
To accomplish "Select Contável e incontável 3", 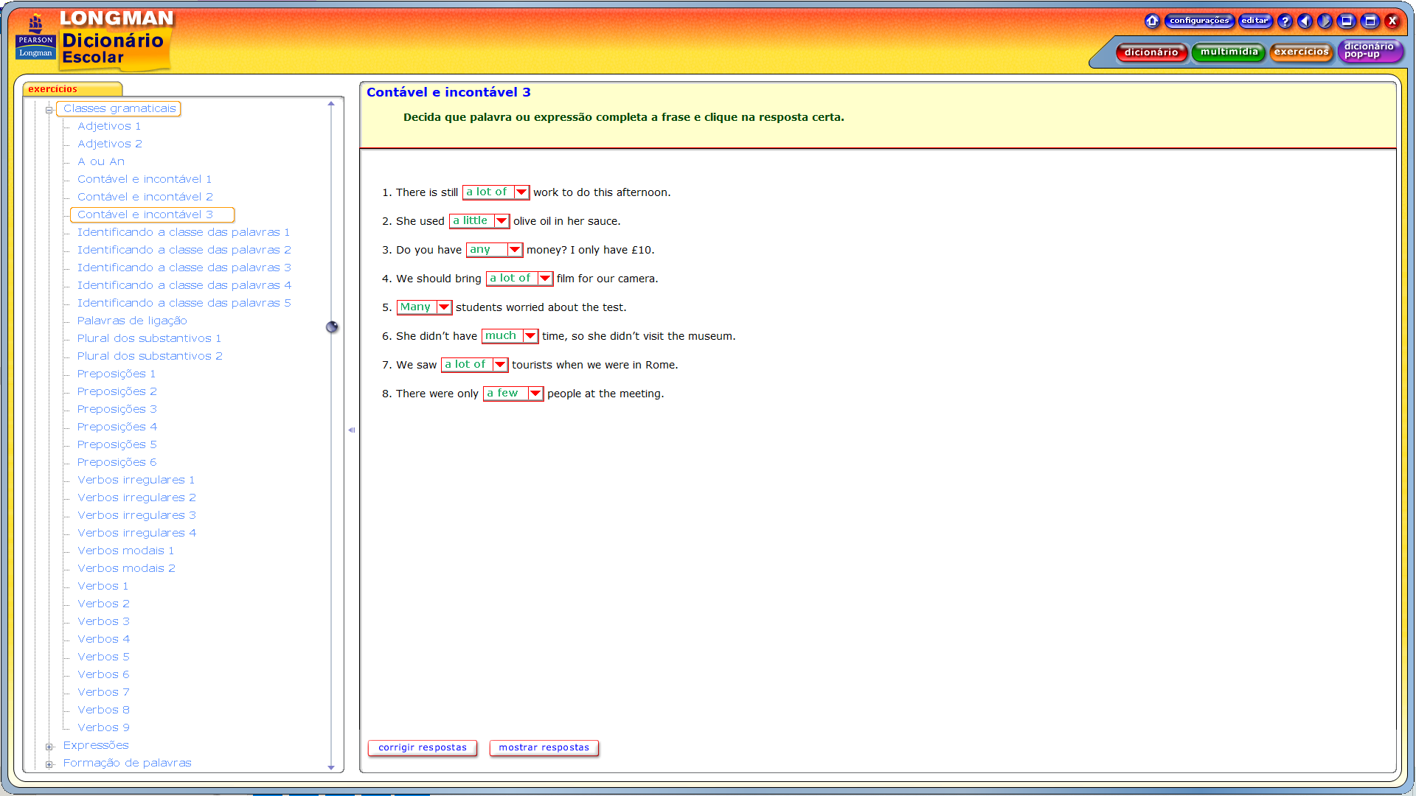I will click(152, 214).
